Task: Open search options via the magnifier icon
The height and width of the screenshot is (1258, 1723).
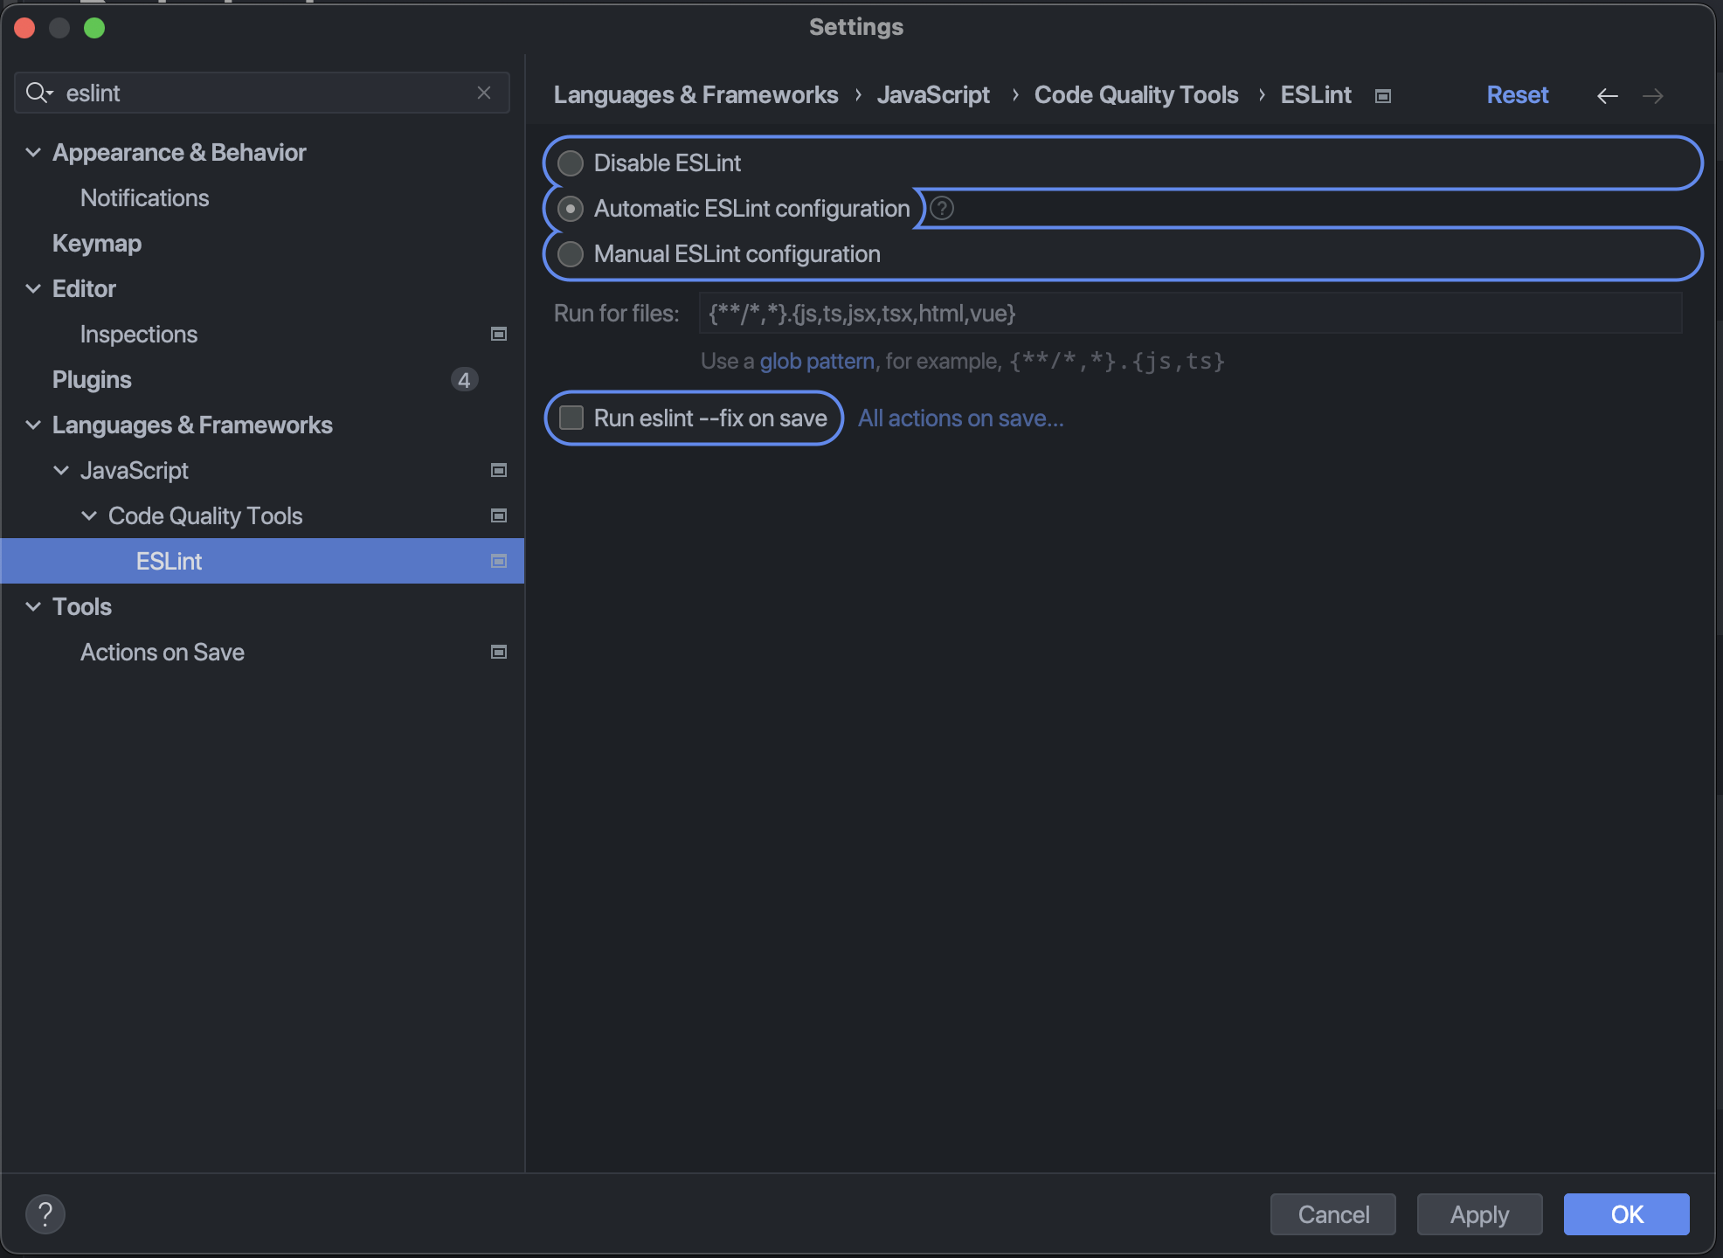Action: (38, 93)
